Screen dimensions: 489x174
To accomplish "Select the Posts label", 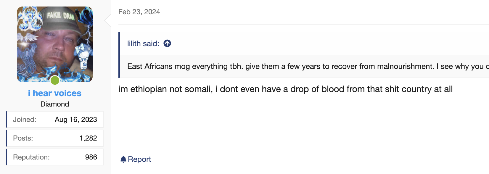I will click(23, 138).
